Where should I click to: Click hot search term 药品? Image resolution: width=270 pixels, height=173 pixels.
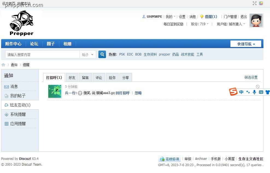coord(175,54)
